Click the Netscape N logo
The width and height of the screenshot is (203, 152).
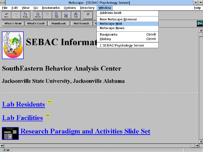200,23
